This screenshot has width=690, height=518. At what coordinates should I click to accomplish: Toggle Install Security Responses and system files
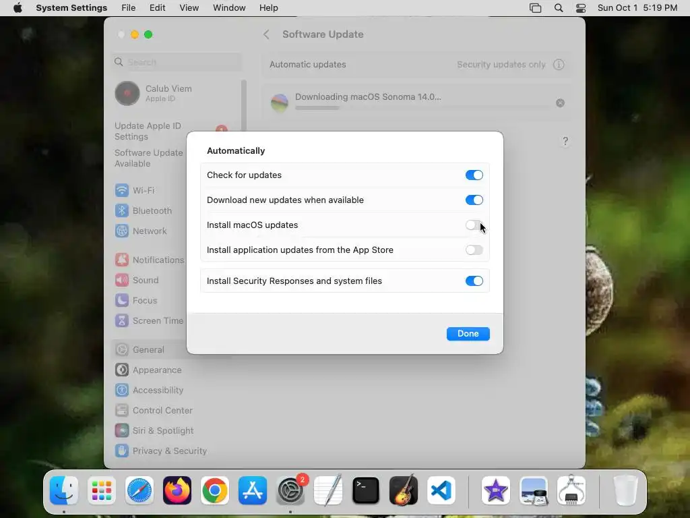tap(474, 281)
